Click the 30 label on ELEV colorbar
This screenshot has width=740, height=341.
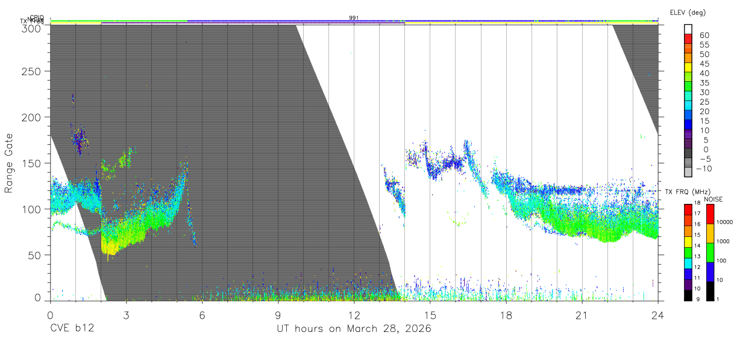point(704,92)
